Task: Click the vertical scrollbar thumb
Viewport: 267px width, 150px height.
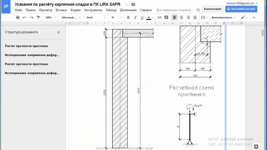Action: point(263,32)
